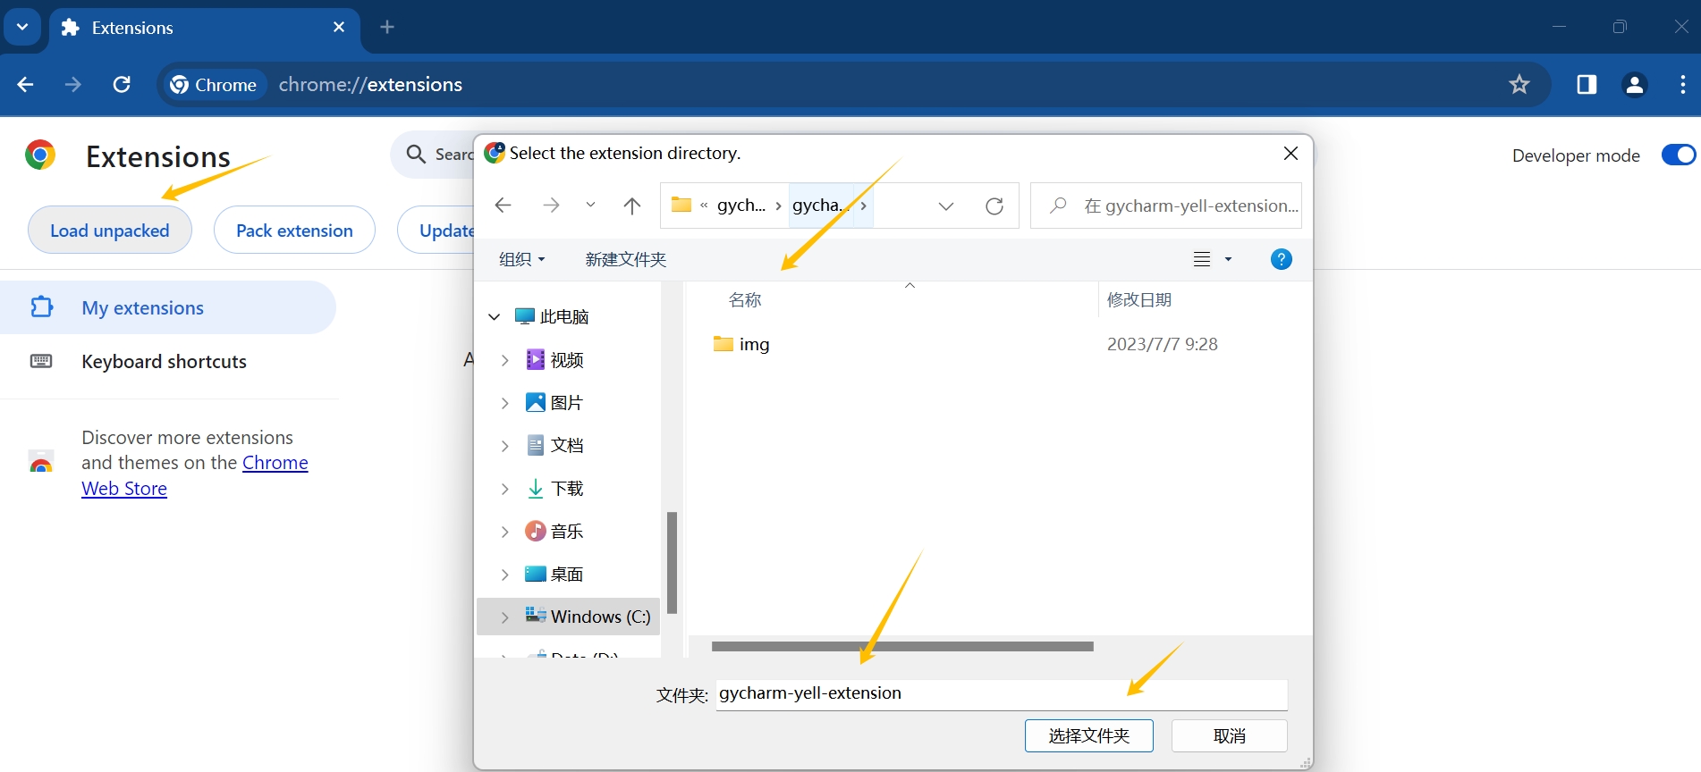Viewport: 1701px width, 772px height.
Task: Close the Select extension directory dialog
Action: pos(1291,154)
